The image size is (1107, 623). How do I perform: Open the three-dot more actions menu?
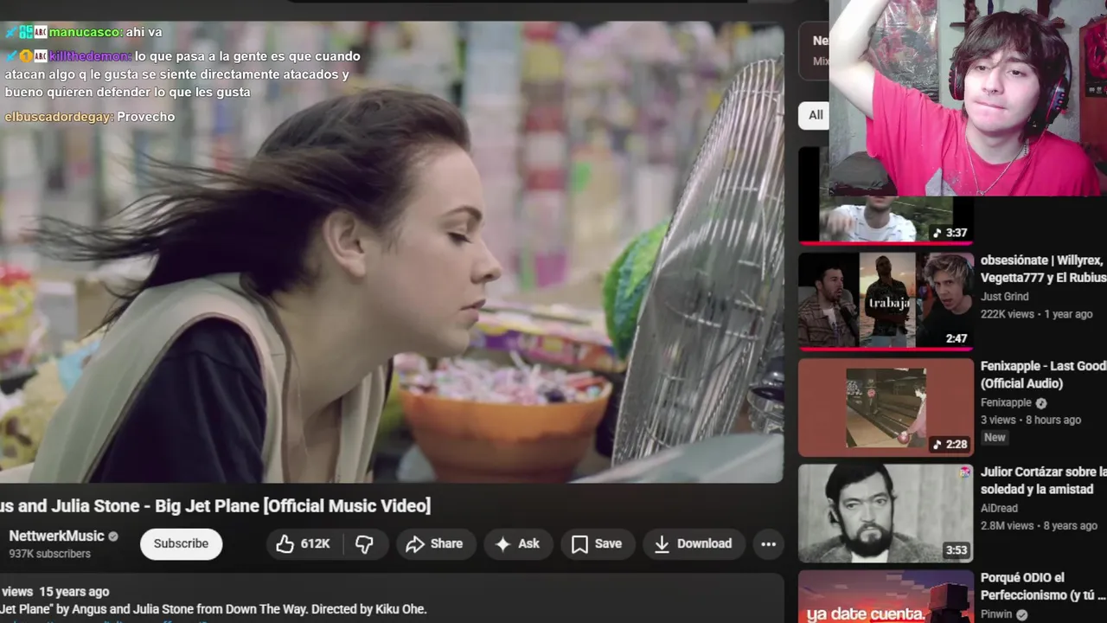(768, 543)
